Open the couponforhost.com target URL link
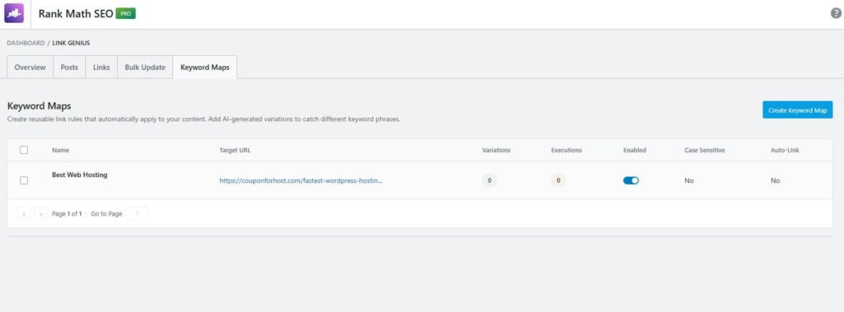 [301, 181]
